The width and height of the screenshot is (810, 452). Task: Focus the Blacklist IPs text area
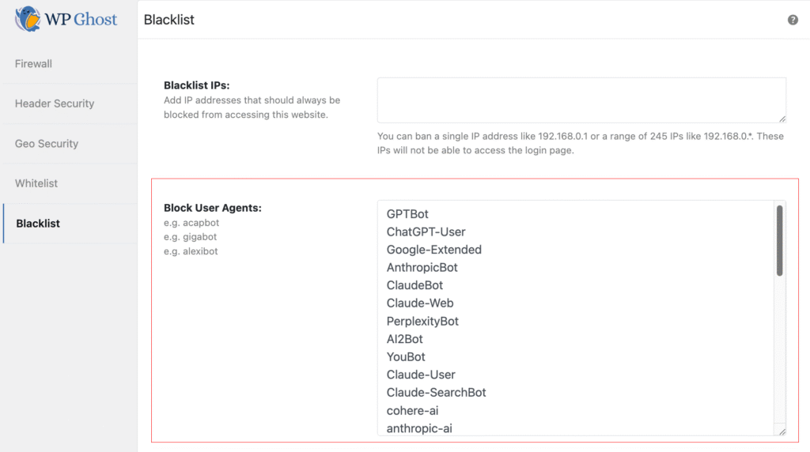(x=581, y=100)
